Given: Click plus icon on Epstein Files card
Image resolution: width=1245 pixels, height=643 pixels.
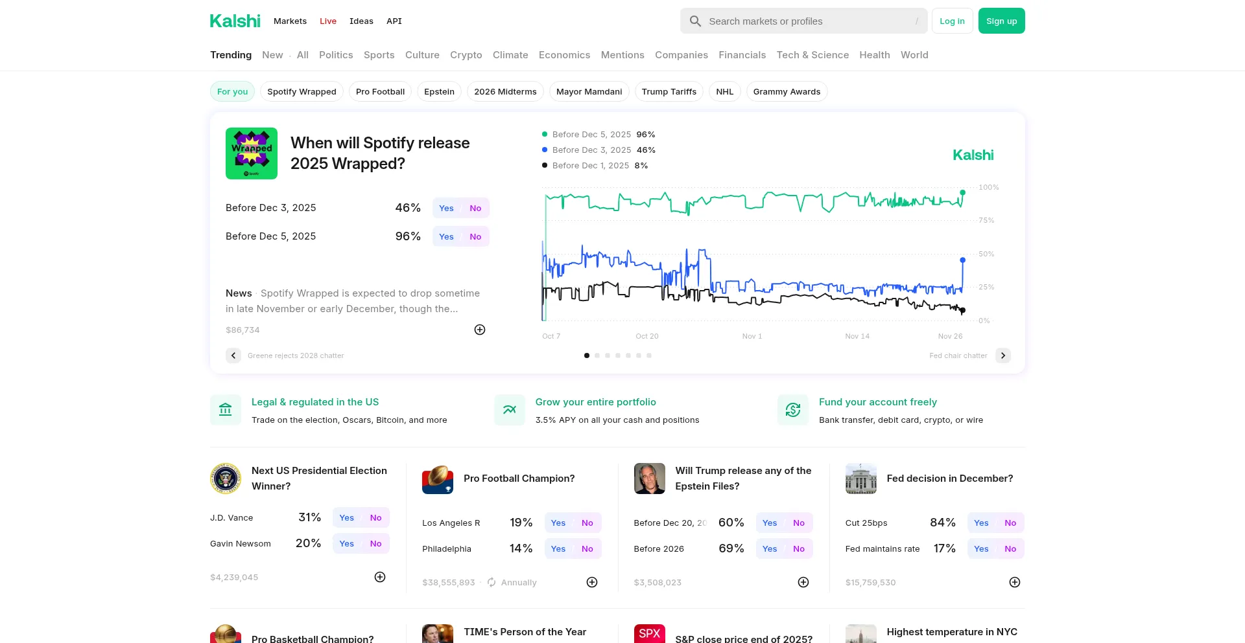Looking at the screenshot, I should [x=803, y=582].
